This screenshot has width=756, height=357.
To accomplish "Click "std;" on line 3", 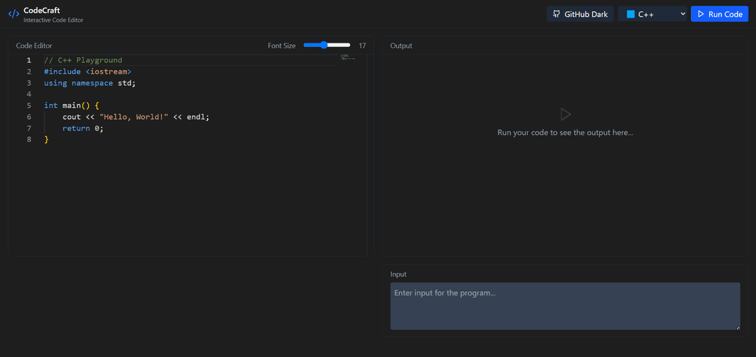I will pos(127,83).
